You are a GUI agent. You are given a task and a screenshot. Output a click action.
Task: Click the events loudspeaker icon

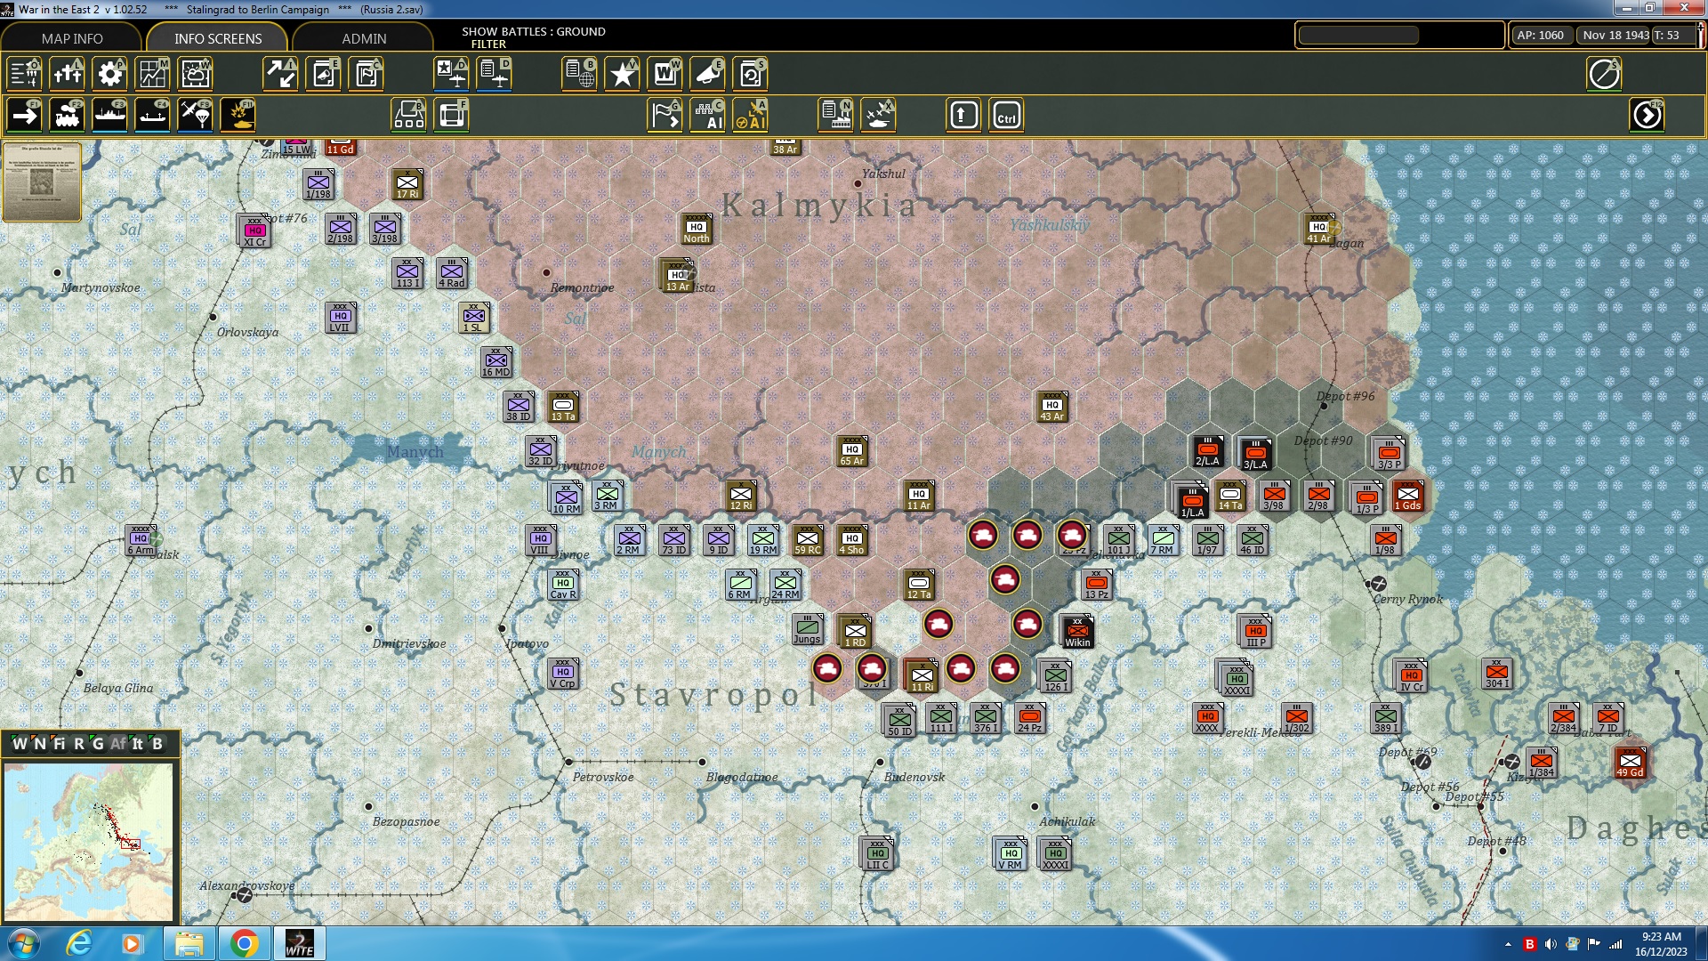[707, 74]
